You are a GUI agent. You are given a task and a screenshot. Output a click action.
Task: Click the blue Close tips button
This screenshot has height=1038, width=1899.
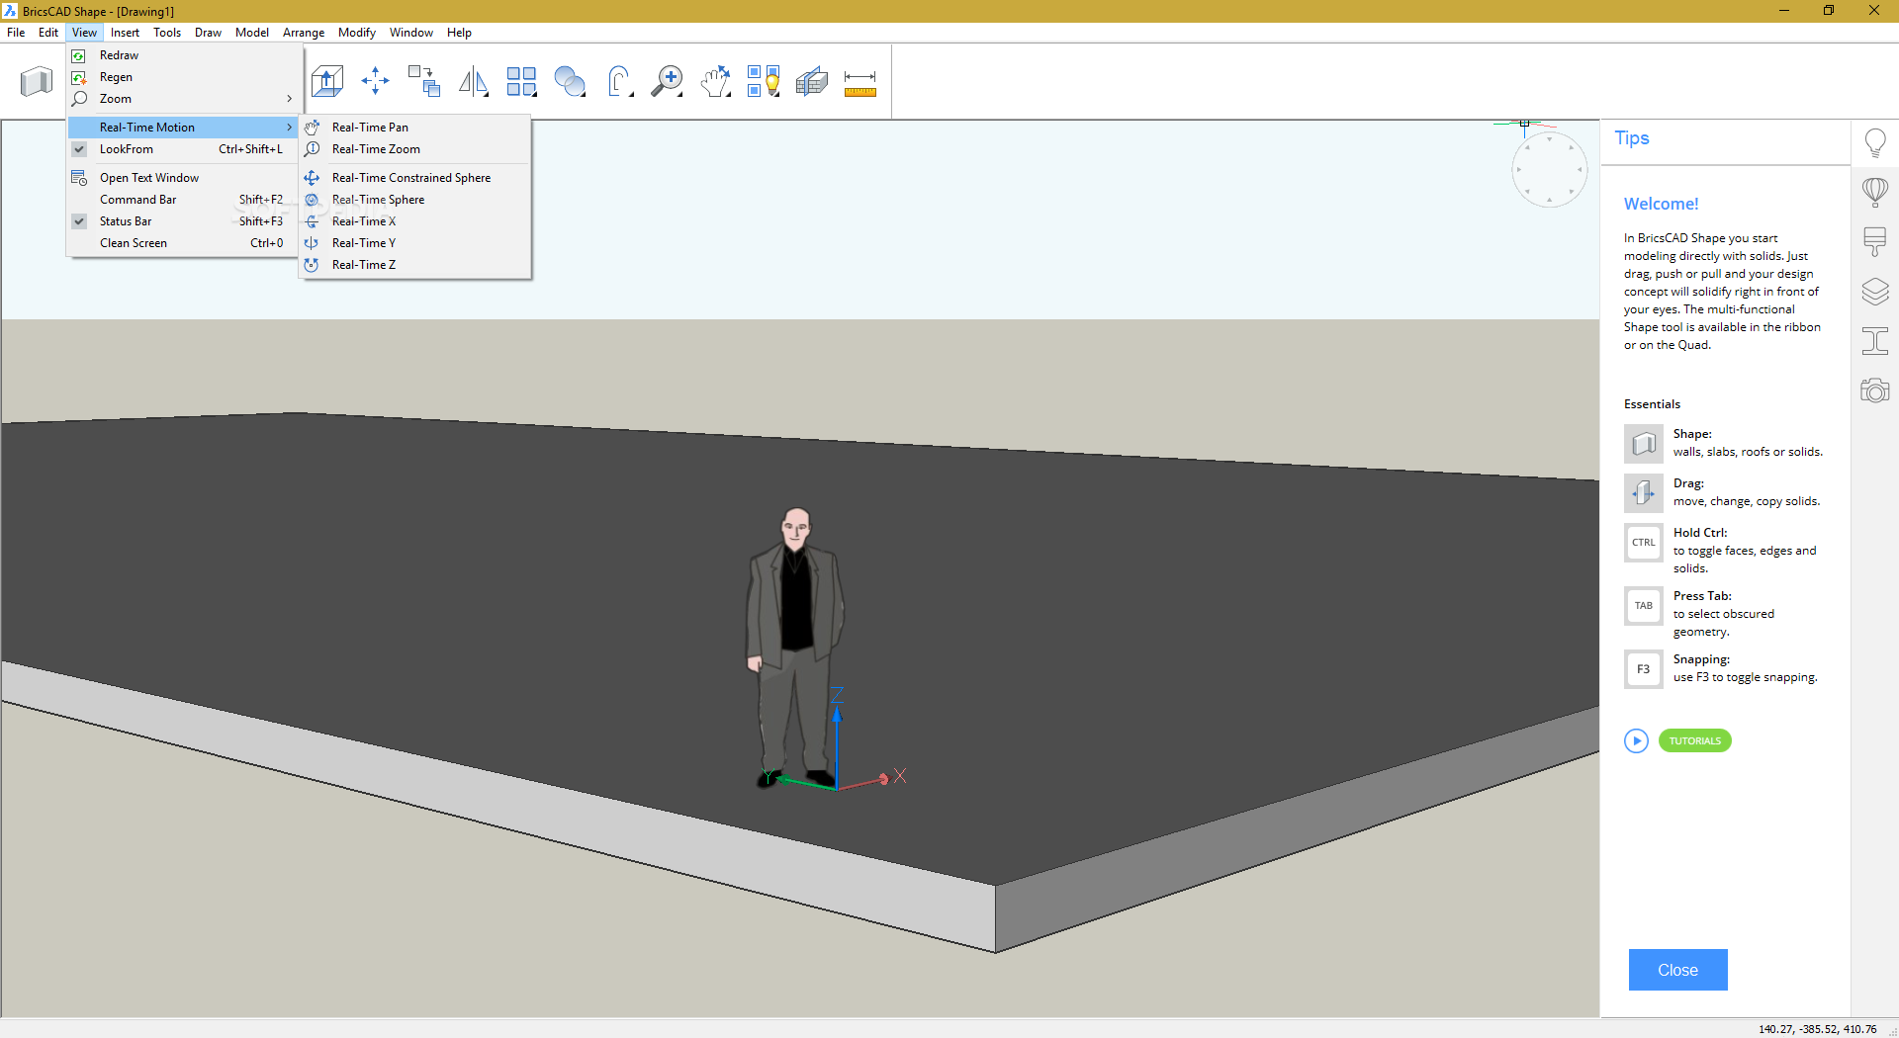[x=1677, y=970]
